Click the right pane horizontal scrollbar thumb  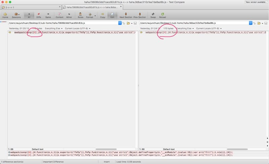237,149
